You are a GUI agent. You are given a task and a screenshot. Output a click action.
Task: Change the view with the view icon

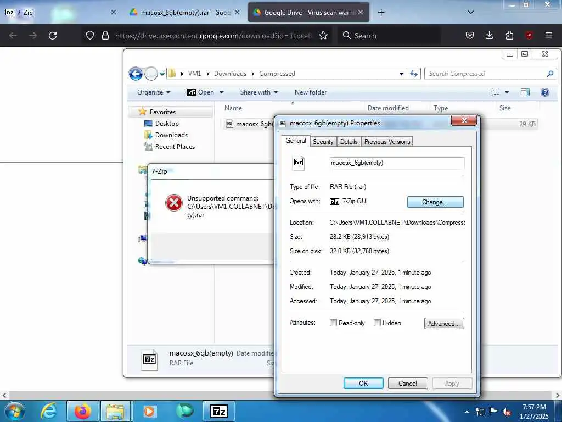[x=495, y=92]
